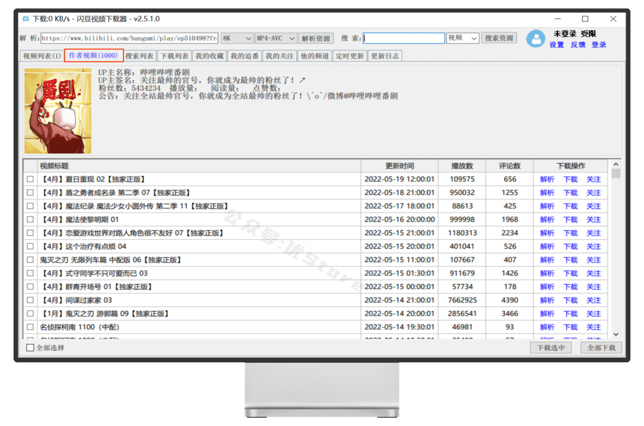This screenshot has height=426, width=644.
Task: Check the box for 盾之勇者成名录 第二季 07
Action: [30, 192]
